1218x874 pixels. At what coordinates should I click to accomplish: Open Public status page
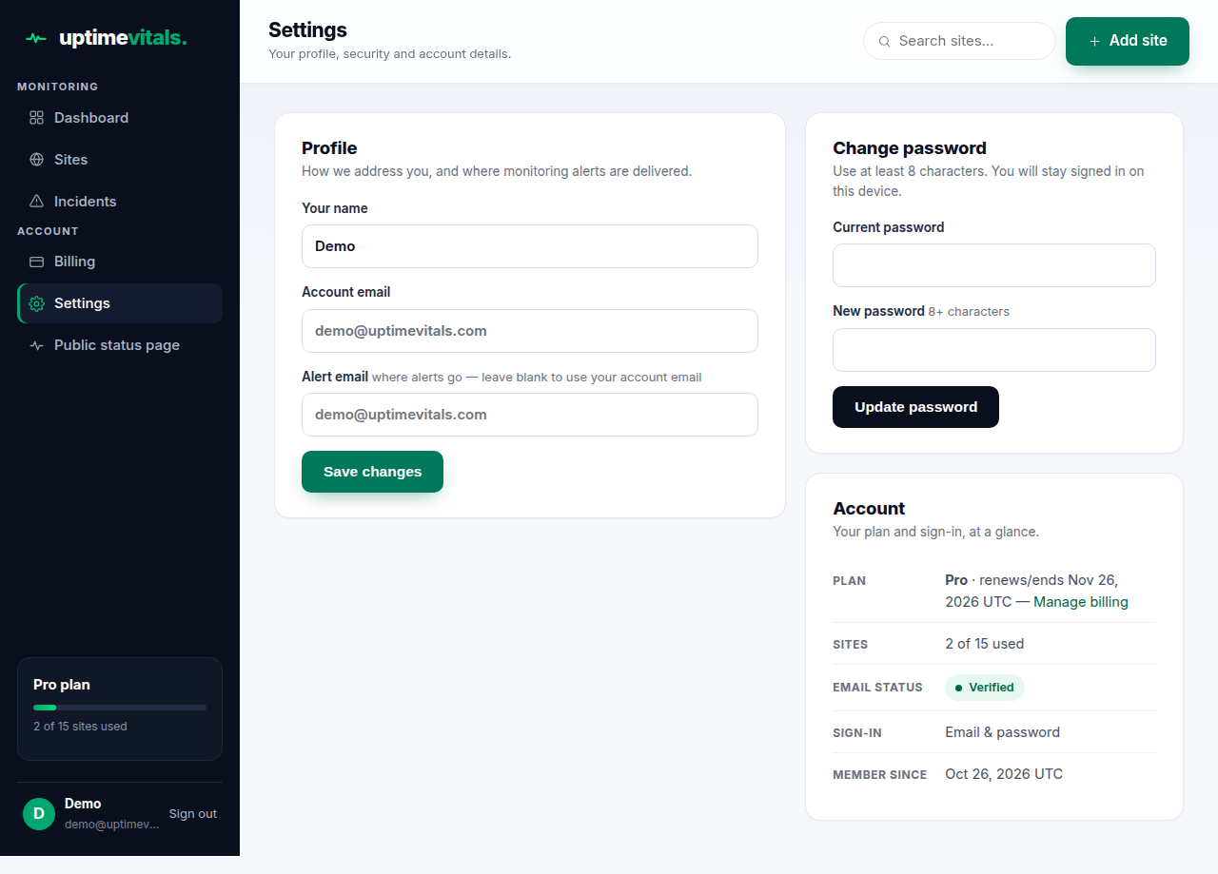[120, 345]
